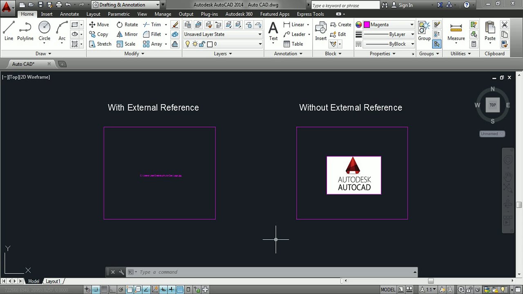Expand the Properties panel title
The width and height of the screenshot is (523, 294).
[382, 53]
